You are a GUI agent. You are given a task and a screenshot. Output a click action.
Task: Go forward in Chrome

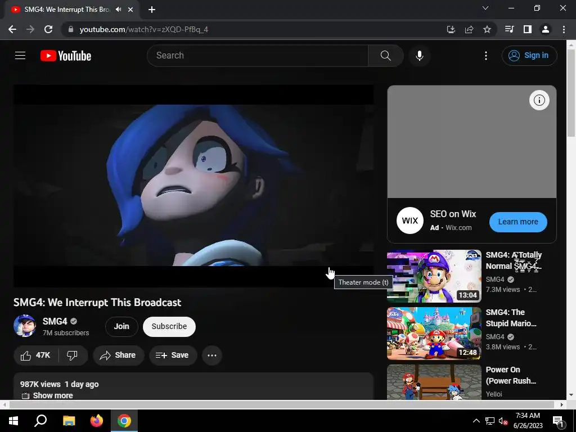tap(30, 29)
